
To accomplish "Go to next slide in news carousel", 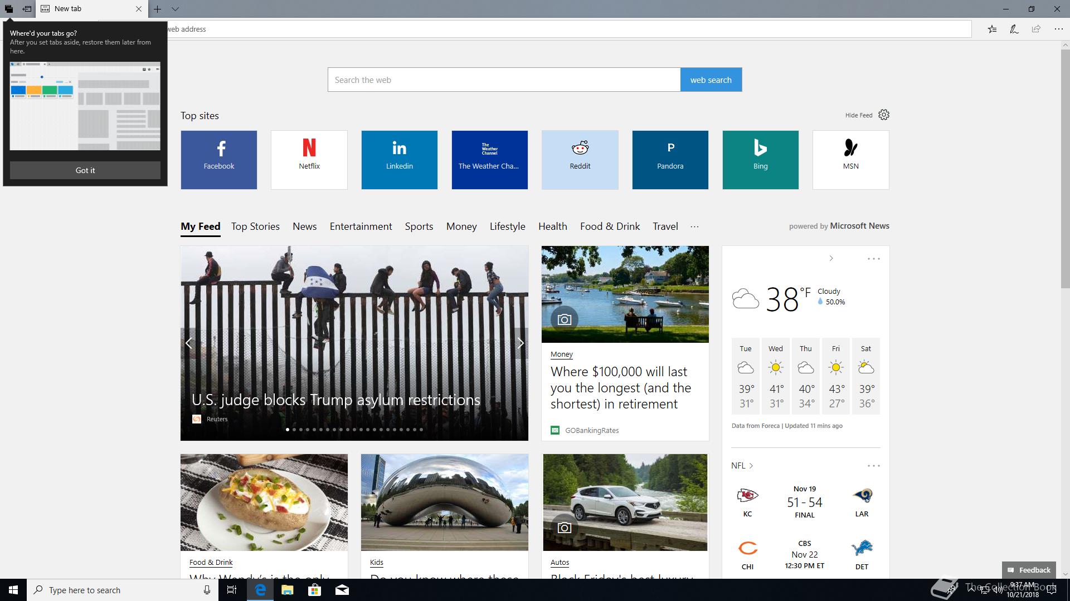I will pyautogui.click(x=520, y=343).
